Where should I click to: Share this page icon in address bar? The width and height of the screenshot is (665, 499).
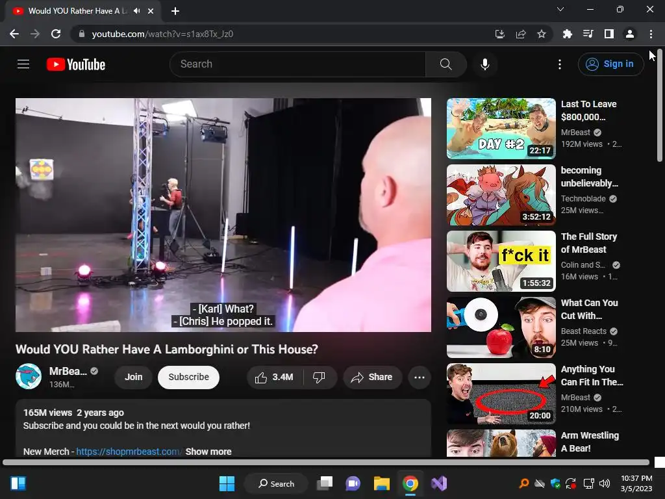[521, 34]
